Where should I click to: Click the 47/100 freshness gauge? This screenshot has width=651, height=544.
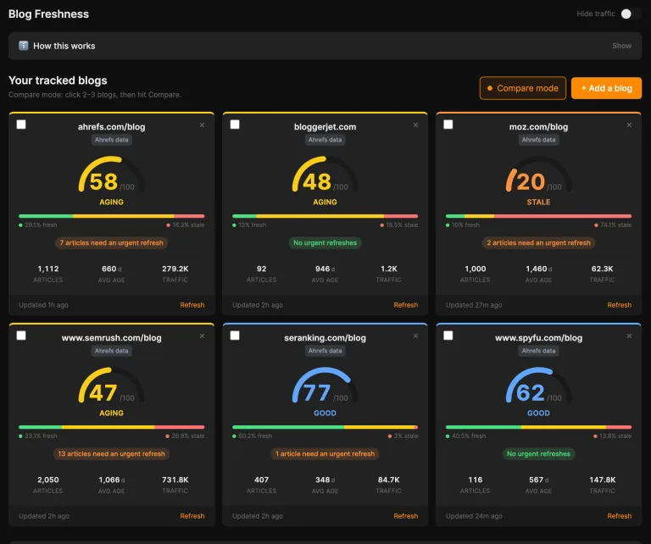[x=111, y=386]
